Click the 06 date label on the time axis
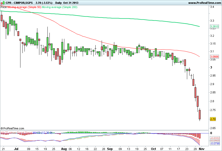Image resolution: width=222 pixels, height=151 pixels. (x=70, y=149)
